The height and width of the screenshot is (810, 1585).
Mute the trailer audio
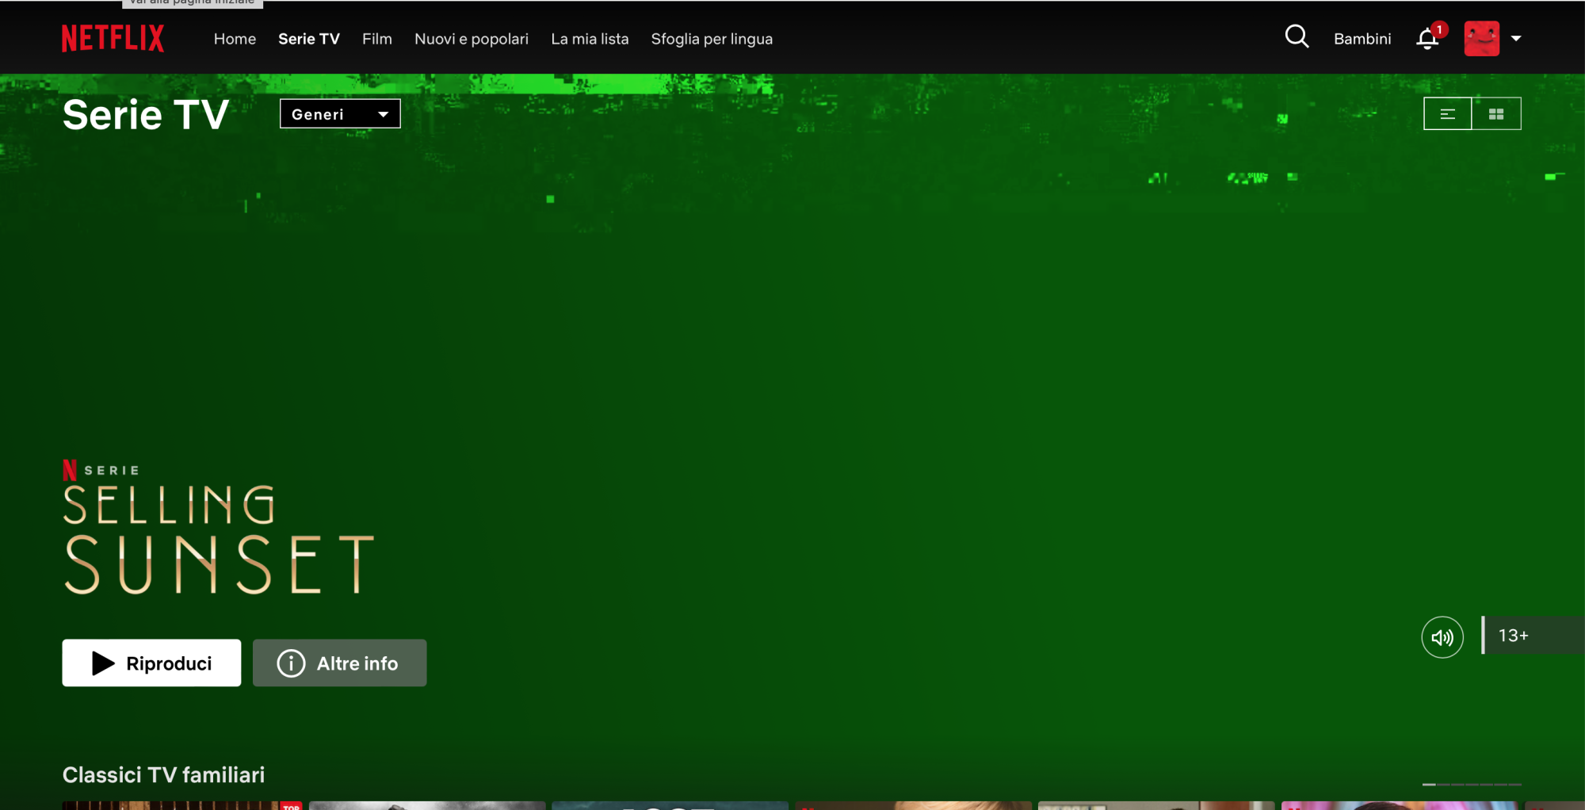click(x=1442, y=637)
